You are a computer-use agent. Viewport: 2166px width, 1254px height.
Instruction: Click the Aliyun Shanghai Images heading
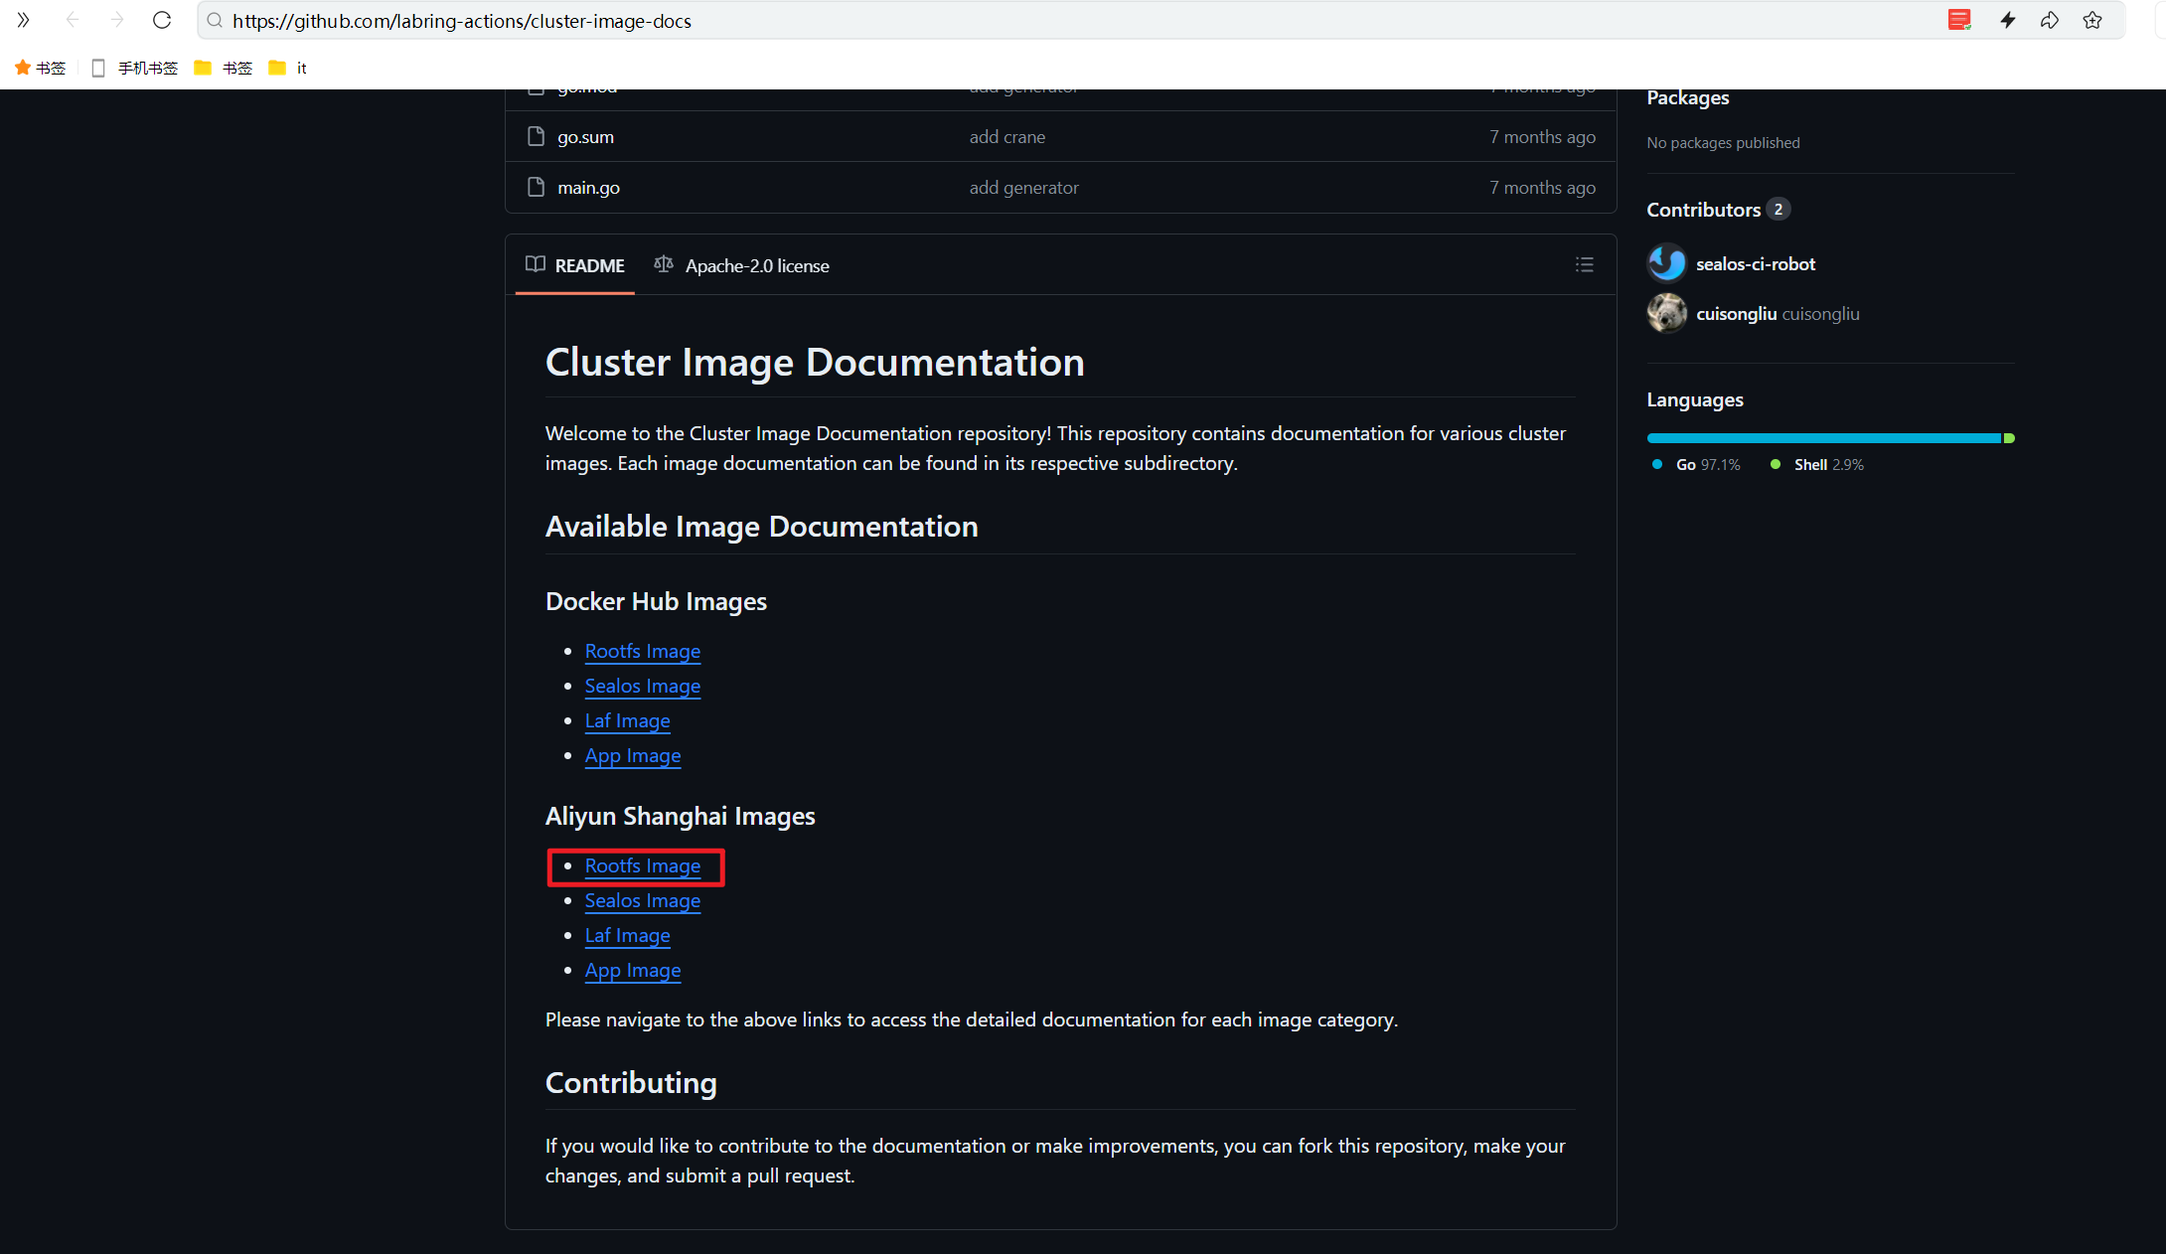click(x=681, y=817)
